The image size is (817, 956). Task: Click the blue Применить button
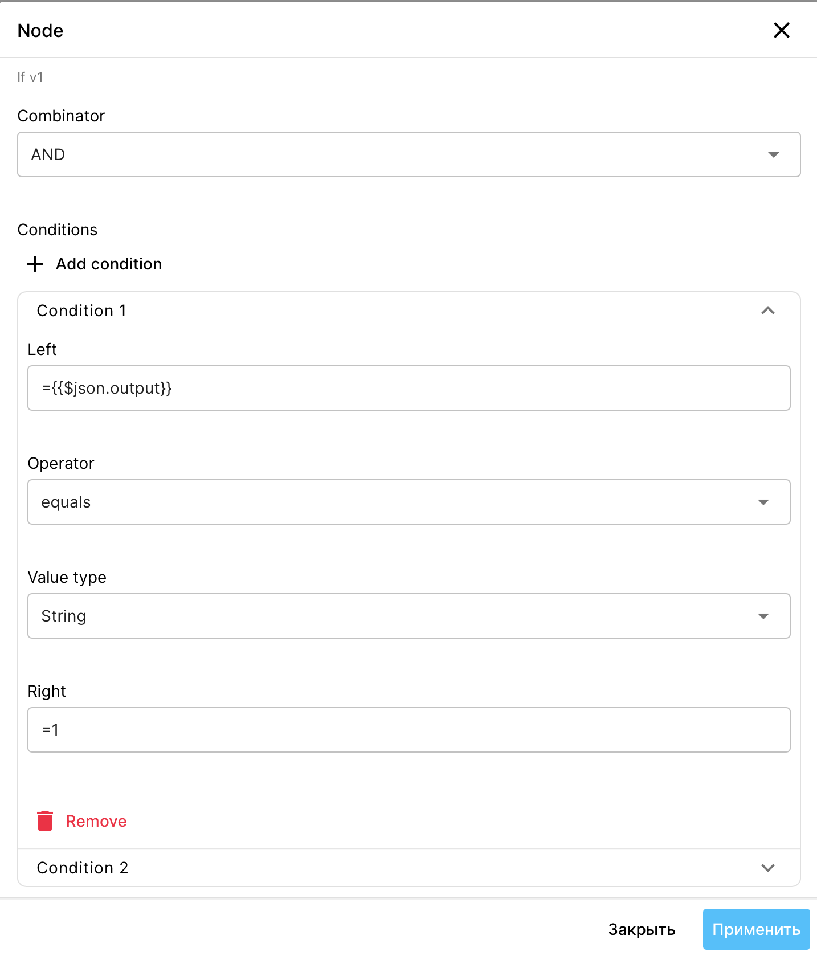pos(756,929)
